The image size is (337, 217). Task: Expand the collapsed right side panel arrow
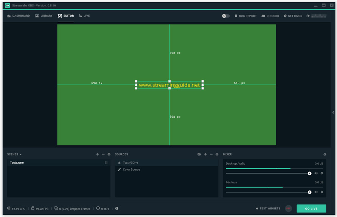tap(333, 112)
